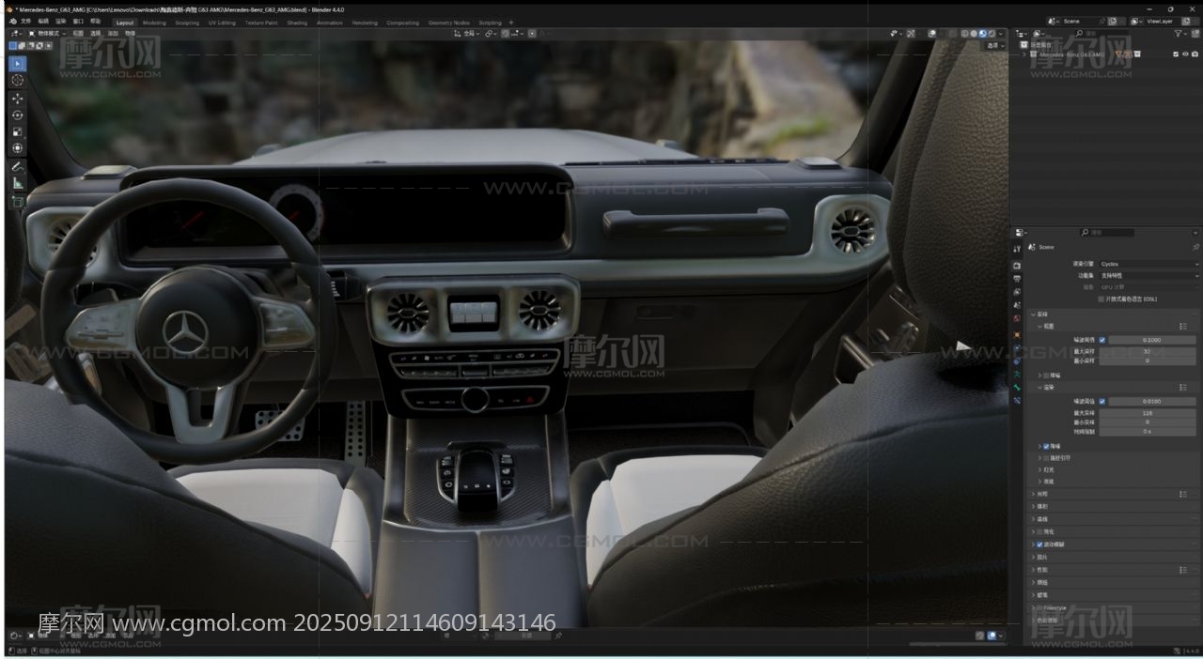Open the viewport sampling presets button
The height and width of the screenshot is (659, 1203).
point(1182,326)
